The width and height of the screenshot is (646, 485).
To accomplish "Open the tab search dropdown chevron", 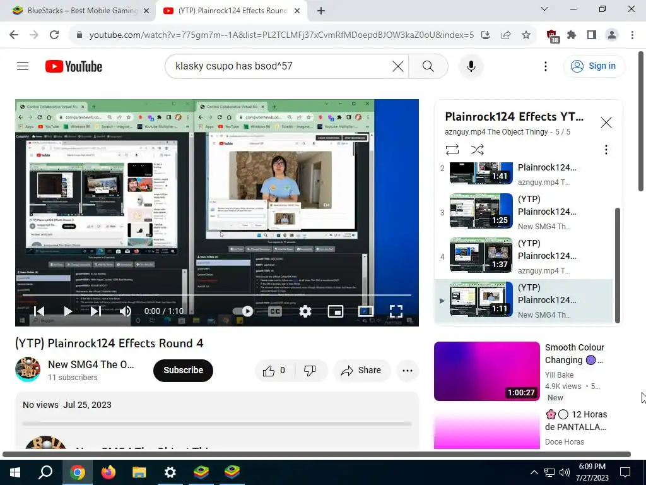I will point(544,9).
